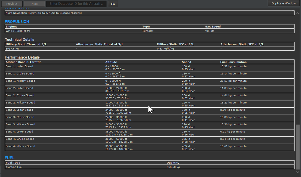Click the vertical scrollbar thumb
This screenshot has width=301, height=177.
tap(297, 147)
